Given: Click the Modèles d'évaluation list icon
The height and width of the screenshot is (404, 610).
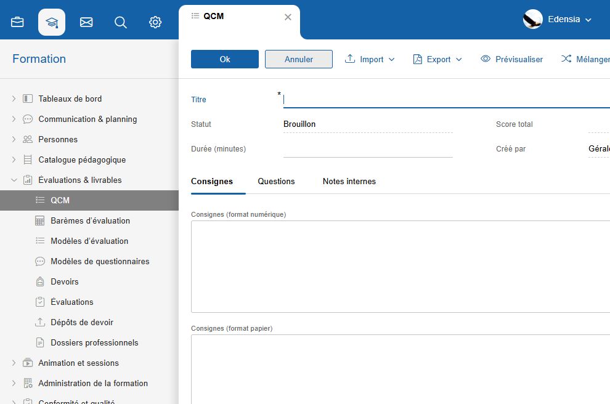Looking at the screenshot, I should [x=40, y=241].
